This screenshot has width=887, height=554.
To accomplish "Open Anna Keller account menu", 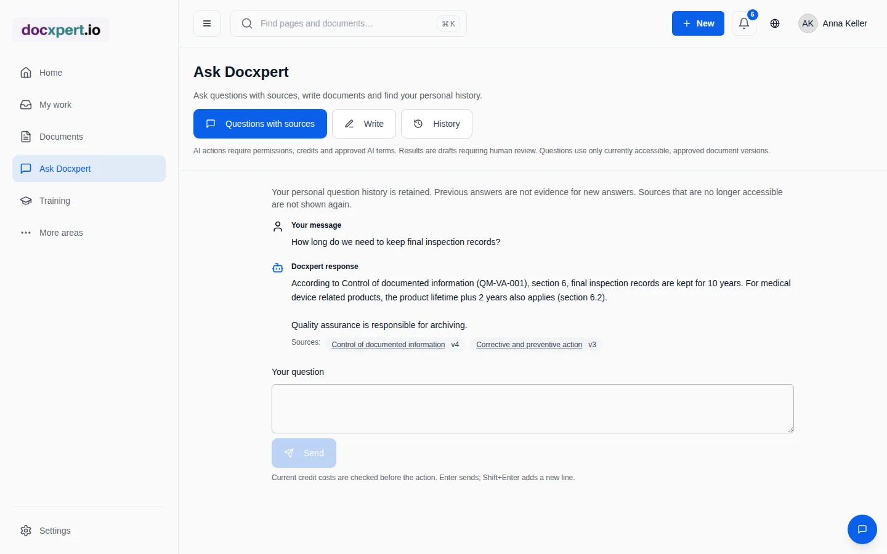I will [833, 23].
